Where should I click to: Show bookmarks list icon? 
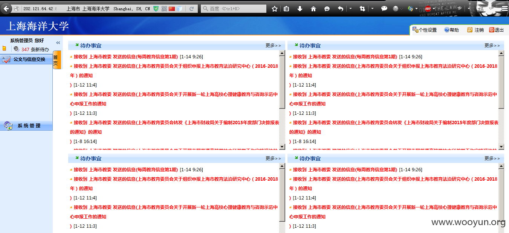click(286, 9)
